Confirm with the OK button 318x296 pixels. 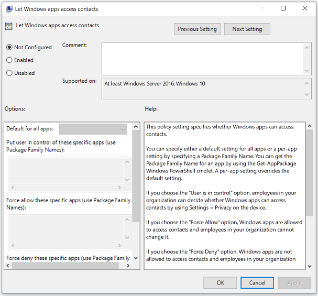220,282
